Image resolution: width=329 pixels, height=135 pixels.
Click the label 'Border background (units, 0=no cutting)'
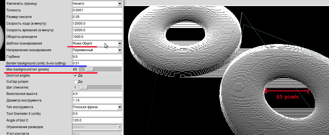pos(36,63)
